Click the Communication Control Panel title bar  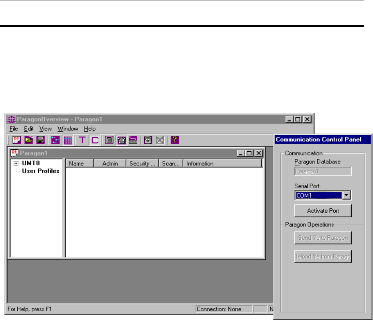click(x=323, y=139)
